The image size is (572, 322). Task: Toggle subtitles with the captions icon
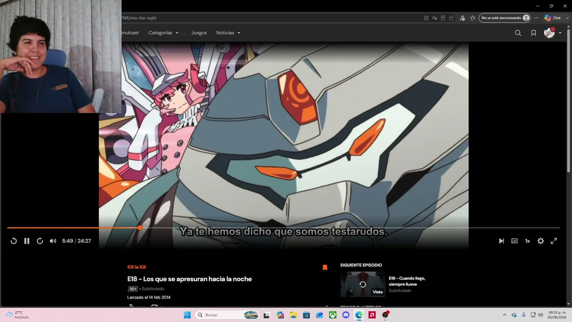pyautogui.click(x=514, y=241)
